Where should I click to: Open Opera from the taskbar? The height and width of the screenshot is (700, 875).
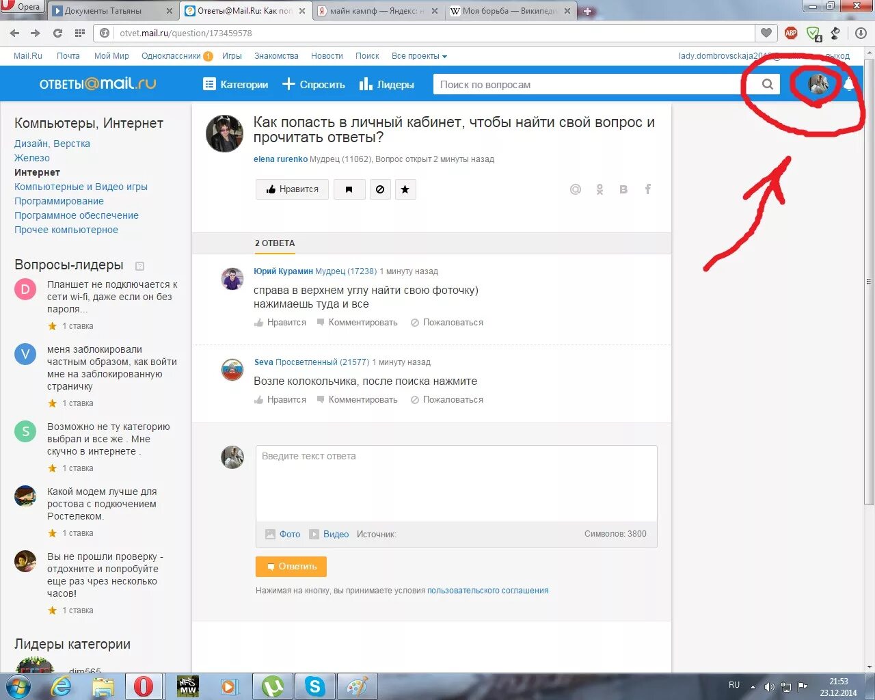click(x=143, y=686)
